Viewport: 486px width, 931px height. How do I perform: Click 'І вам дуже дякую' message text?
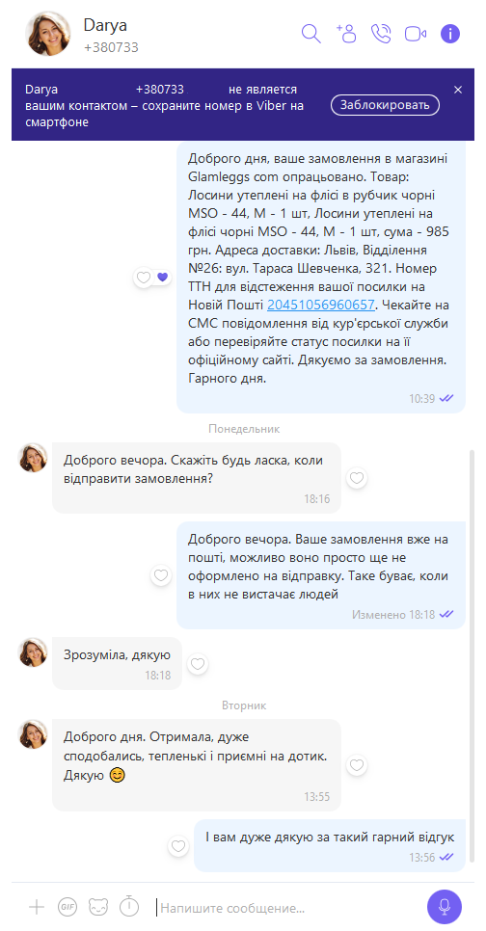[330, 838]
